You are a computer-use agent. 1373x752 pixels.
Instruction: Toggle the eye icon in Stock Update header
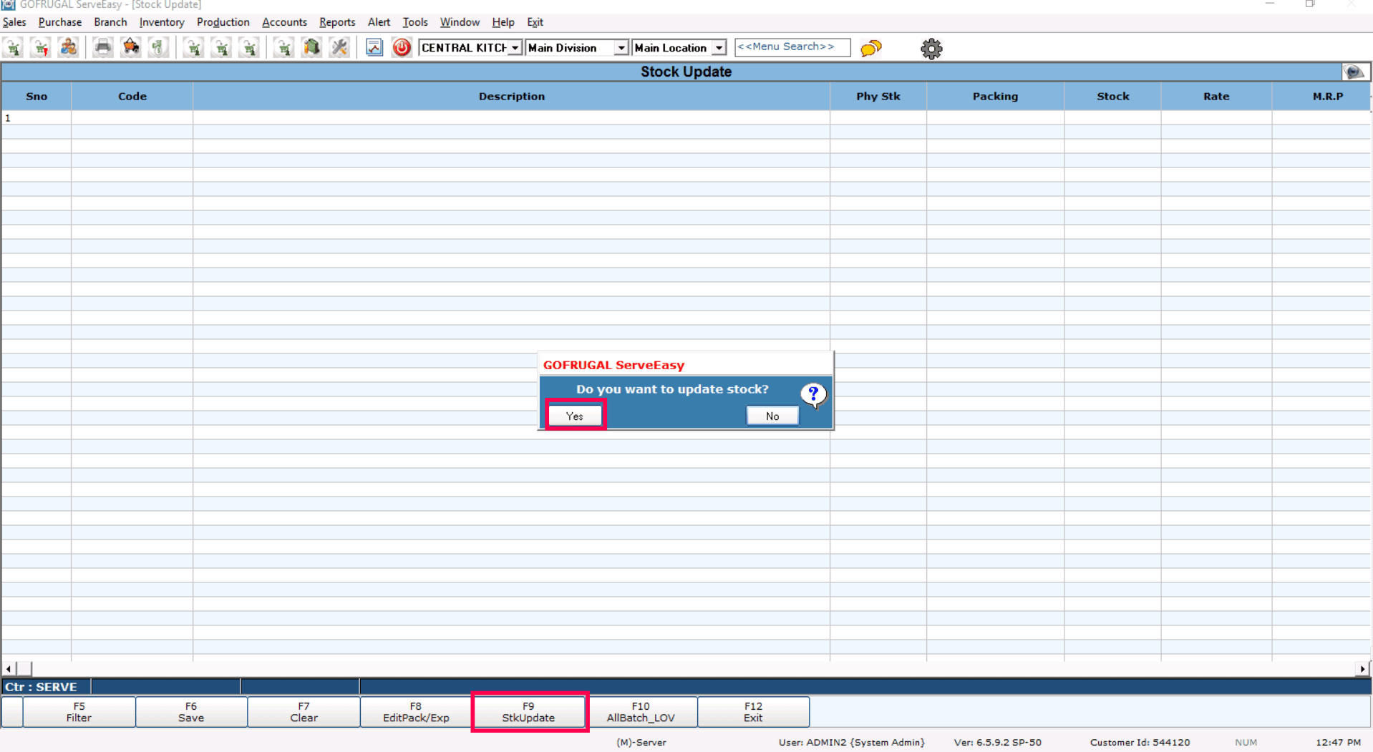(1354, 72)
